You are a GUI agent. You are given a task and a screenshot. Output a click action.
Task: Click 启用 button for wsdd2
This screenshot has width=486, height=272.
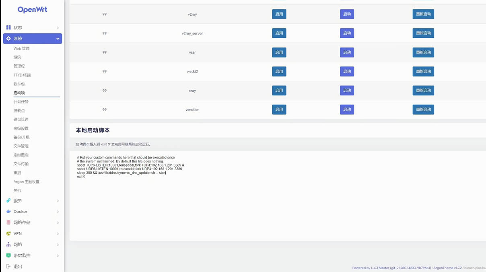click(x=279, y=71)
